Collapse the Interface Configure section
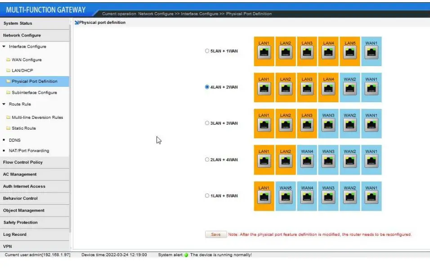 click(4, 47)
